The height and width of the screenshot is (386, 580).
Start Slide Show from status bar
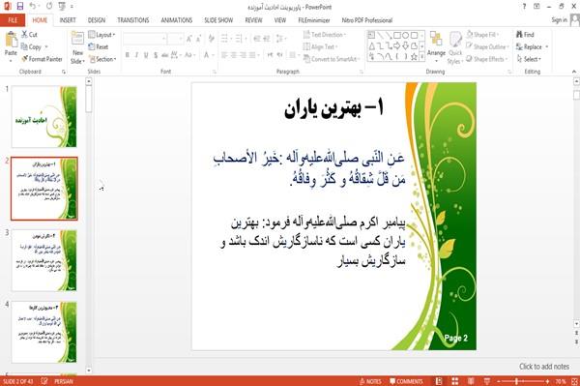pos(487,381)
